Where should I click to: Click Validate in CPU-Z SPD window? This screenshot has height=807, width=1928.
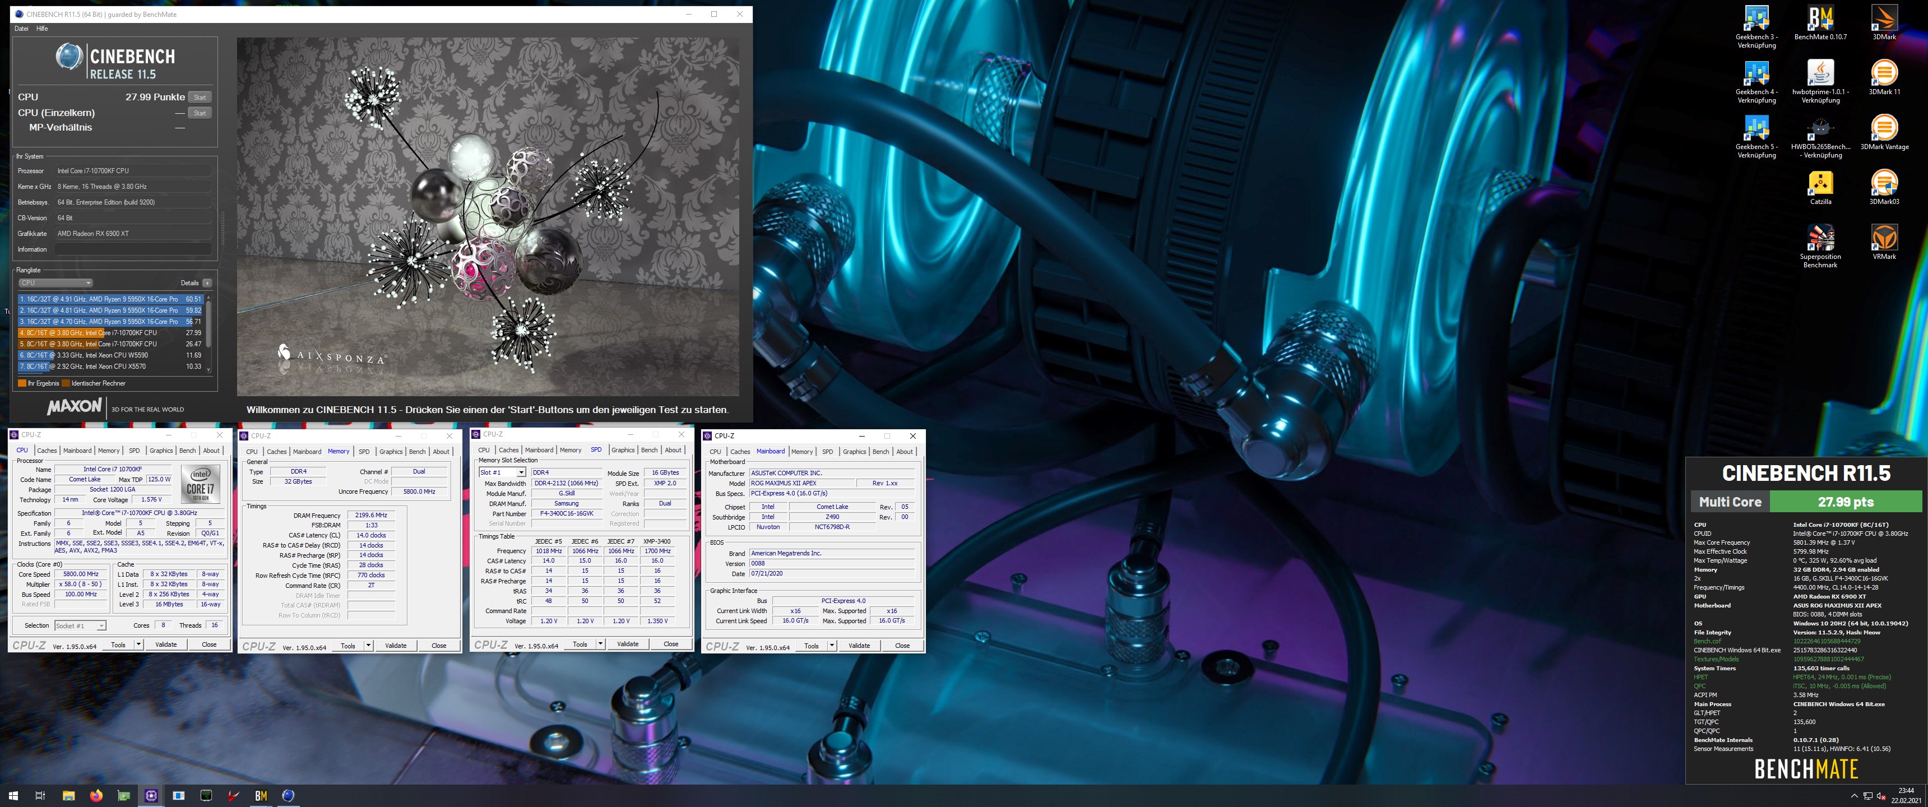tap(628, 644)
